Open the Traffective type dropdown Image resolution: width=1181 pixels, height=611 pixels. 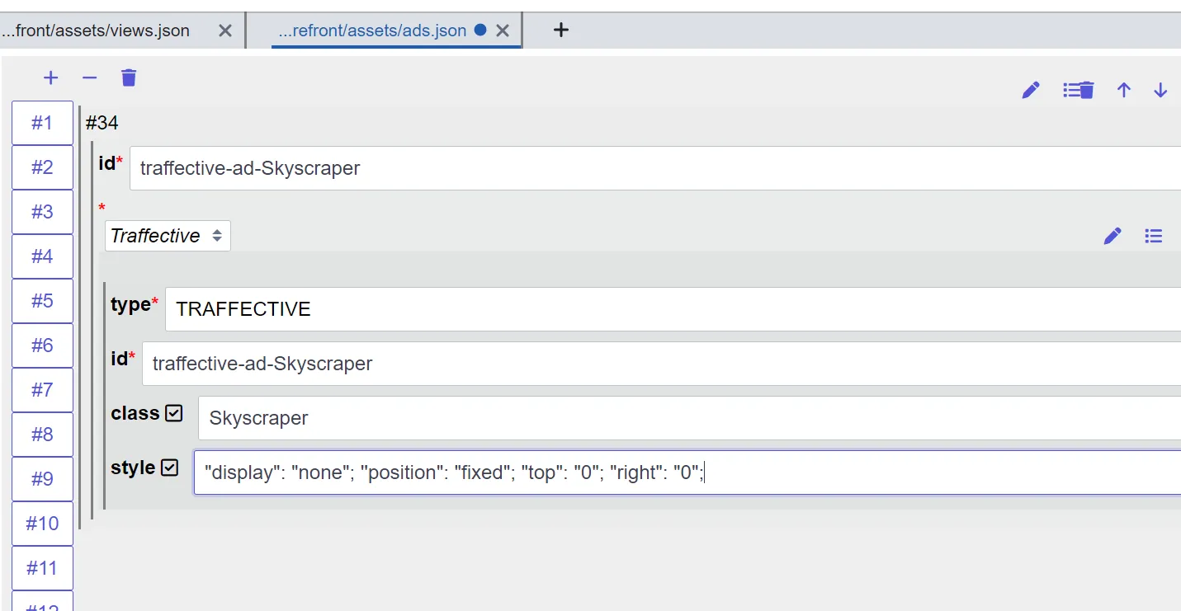[168, 236]
